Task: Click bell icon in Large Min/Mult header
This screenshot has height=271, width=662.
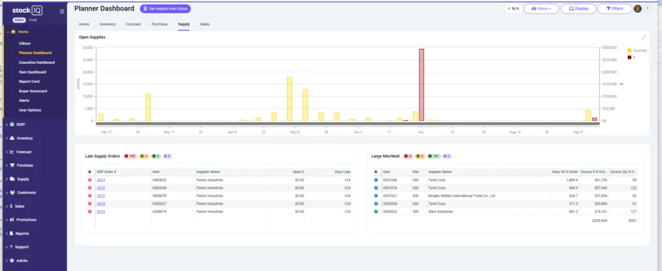Action: click(x=376, y=172)
